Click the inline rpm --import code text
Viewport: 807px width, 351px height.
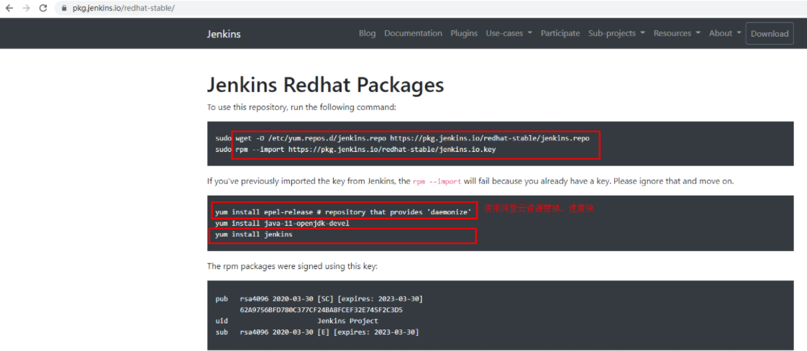pos(437,182)
